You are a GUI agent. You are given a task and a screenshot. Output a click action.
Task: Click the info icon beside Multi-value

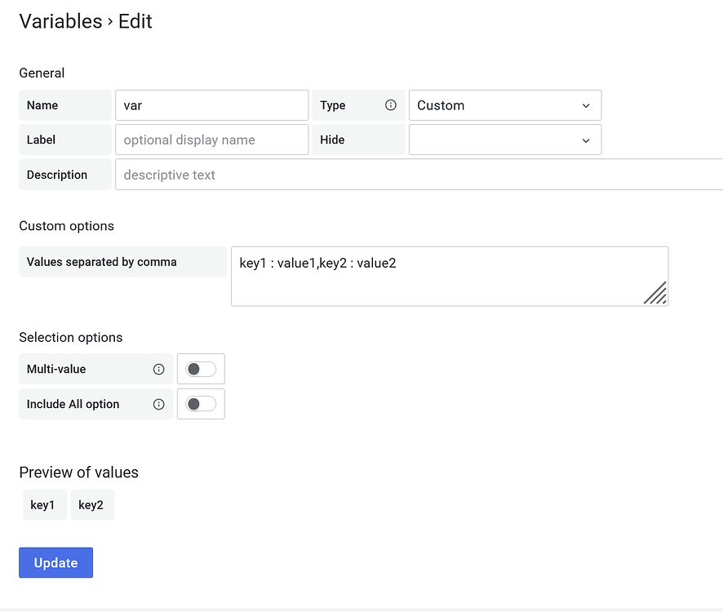tap(158, 369)
